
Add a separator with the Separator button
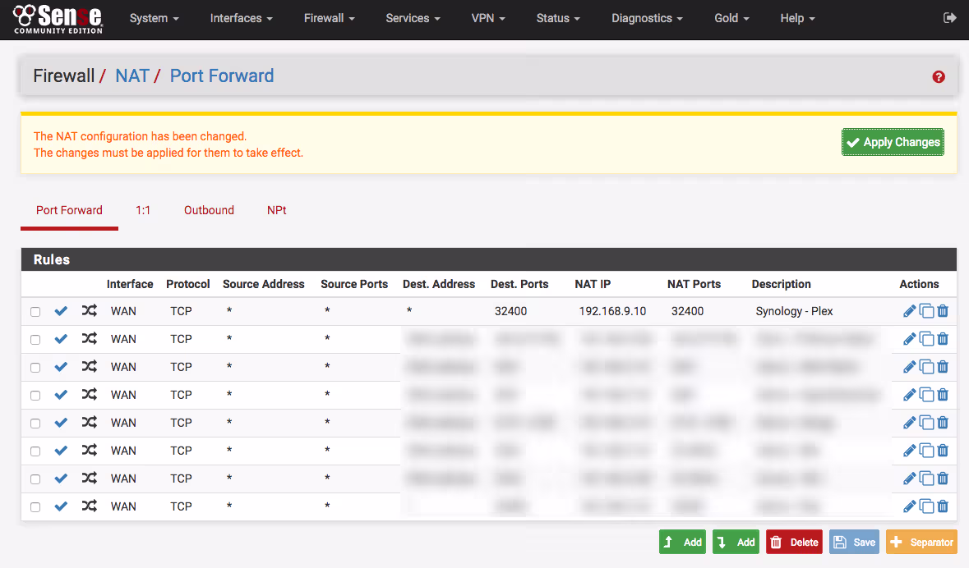pyautogui.click(x=921, y=543)
